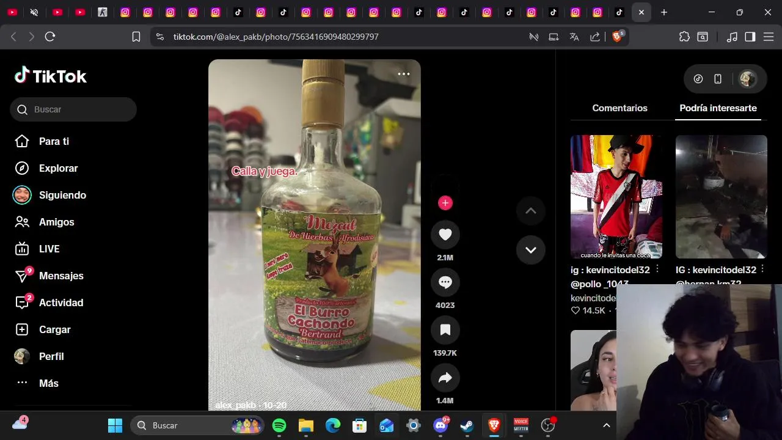The height and width of the screenshot is (440, 782).
Task: Open Voicemeeter from the taskbar
Action: (x=521, y=425)
